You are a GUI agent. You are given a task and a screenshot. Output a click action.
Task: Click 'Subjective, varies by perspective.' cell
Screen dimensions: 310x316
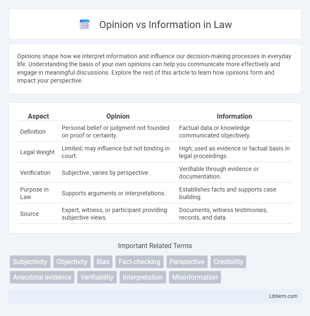[118, 173]
